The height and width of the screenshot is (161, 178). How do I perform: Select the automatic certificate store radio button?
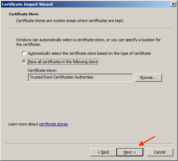tap(24, 53)
